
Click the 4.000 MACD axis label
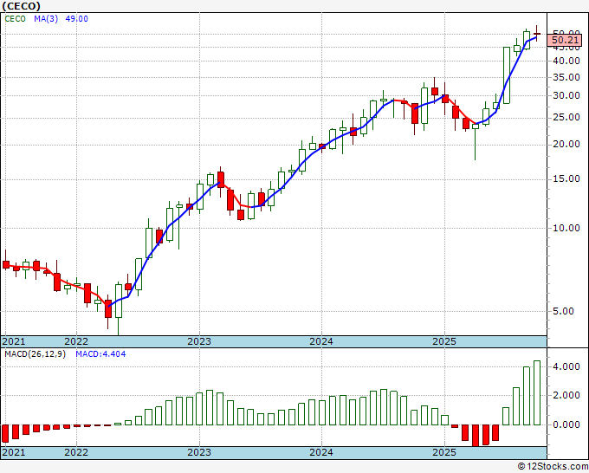point(566,366)
